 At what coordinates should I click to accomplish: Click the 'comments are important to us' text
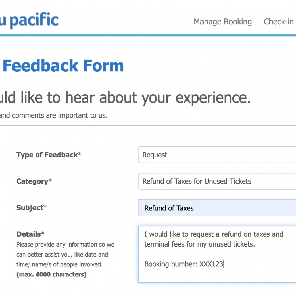pos(54,116)
